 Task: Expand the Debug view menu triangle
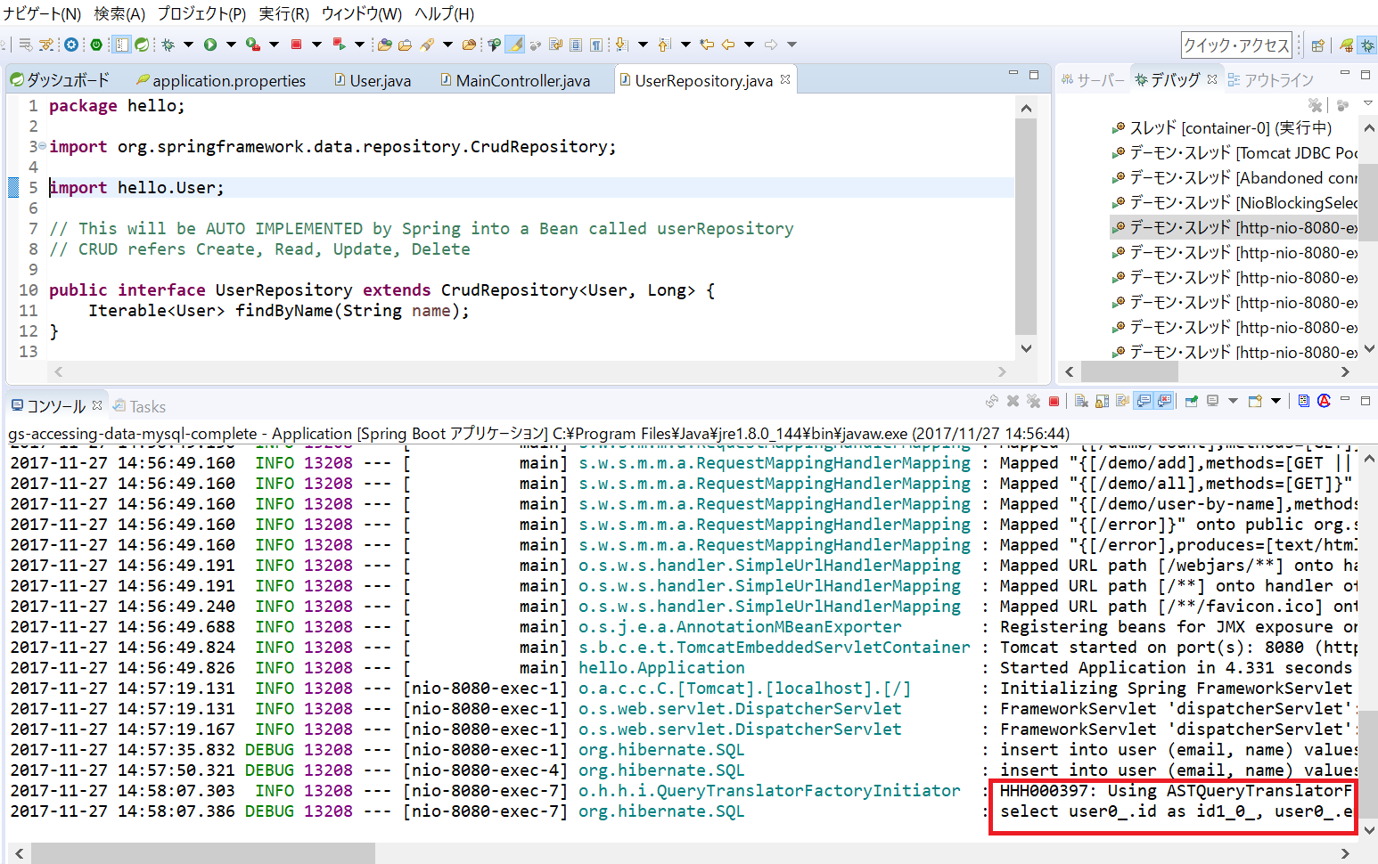1368,104
